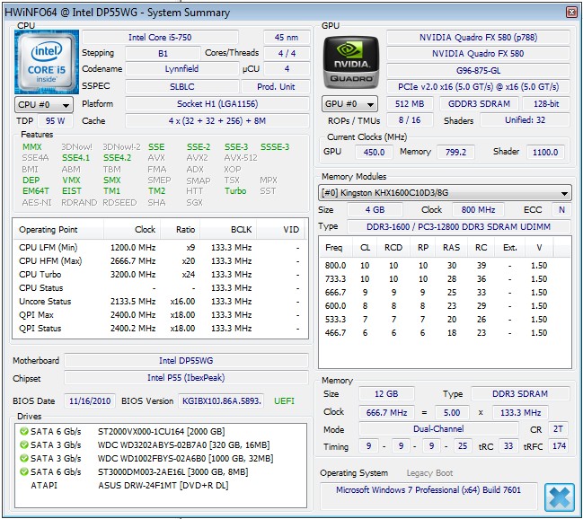Click green check icon beside ST2000VX000 drive
This screenshot has height=519, width=583.
coord(23,432)
